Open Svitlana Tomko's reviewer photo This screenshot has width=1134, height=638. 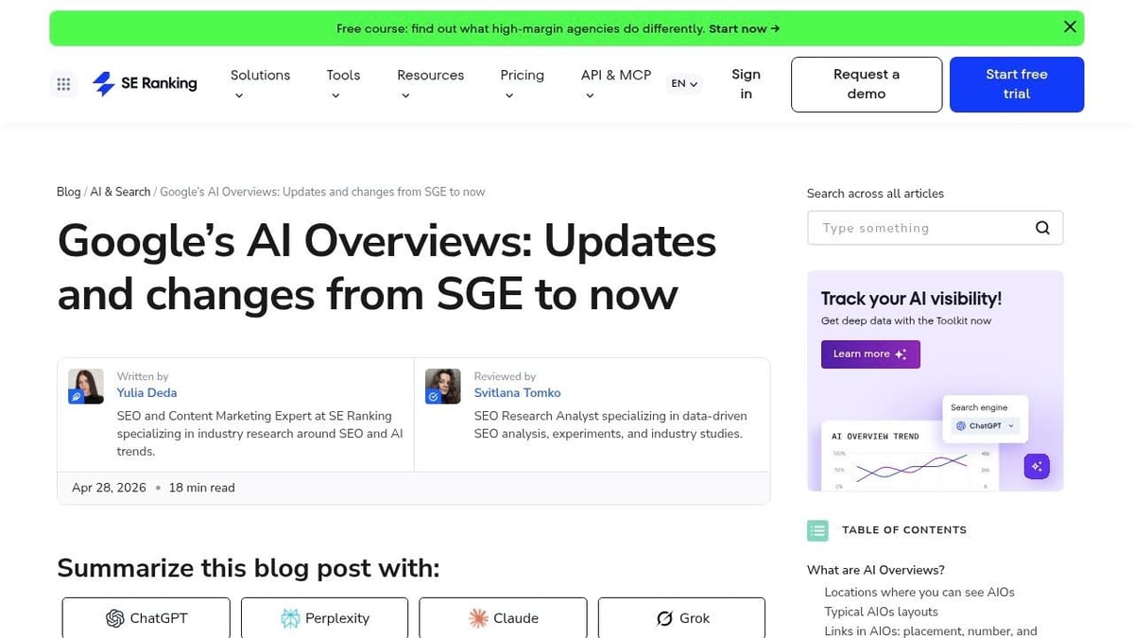click(443, 387)
